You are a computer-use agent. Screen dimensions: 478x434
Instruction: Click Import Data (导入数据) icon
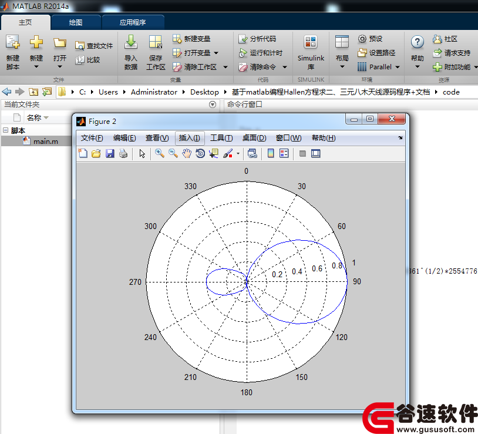[131, 42]
